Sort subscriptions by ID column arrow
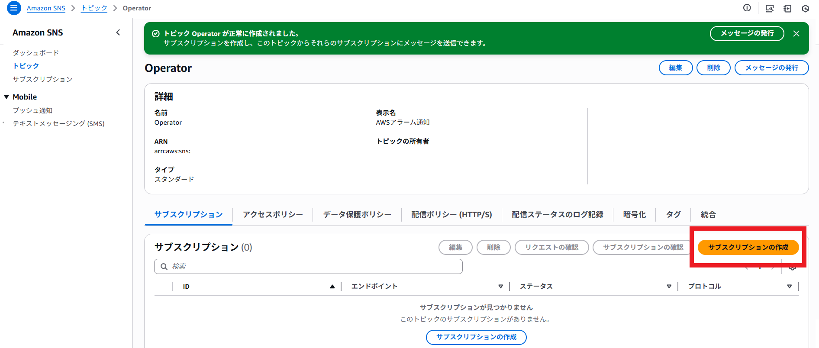Viewport: 819px width, 348px height. (x=332, y=287)
